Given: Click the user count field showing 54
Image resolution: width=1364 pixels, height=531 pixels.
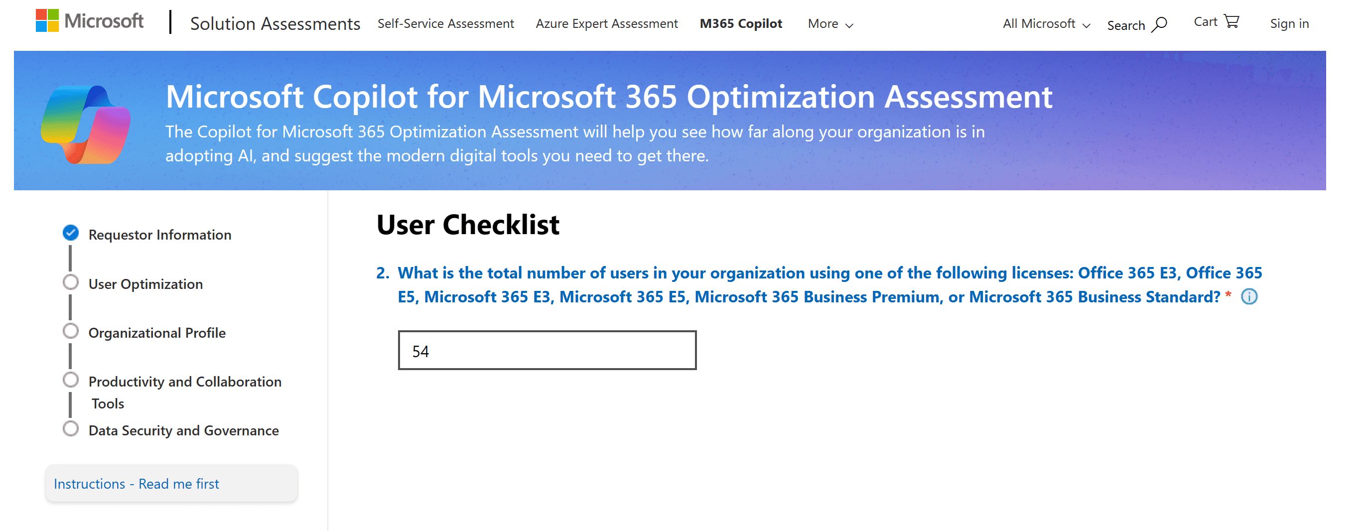Looking at the screenshot, I should [x=547, y=351].
